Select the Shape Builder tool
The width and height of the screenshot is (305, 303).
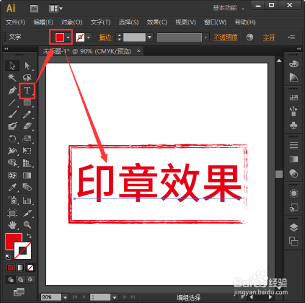coord(12,162)
